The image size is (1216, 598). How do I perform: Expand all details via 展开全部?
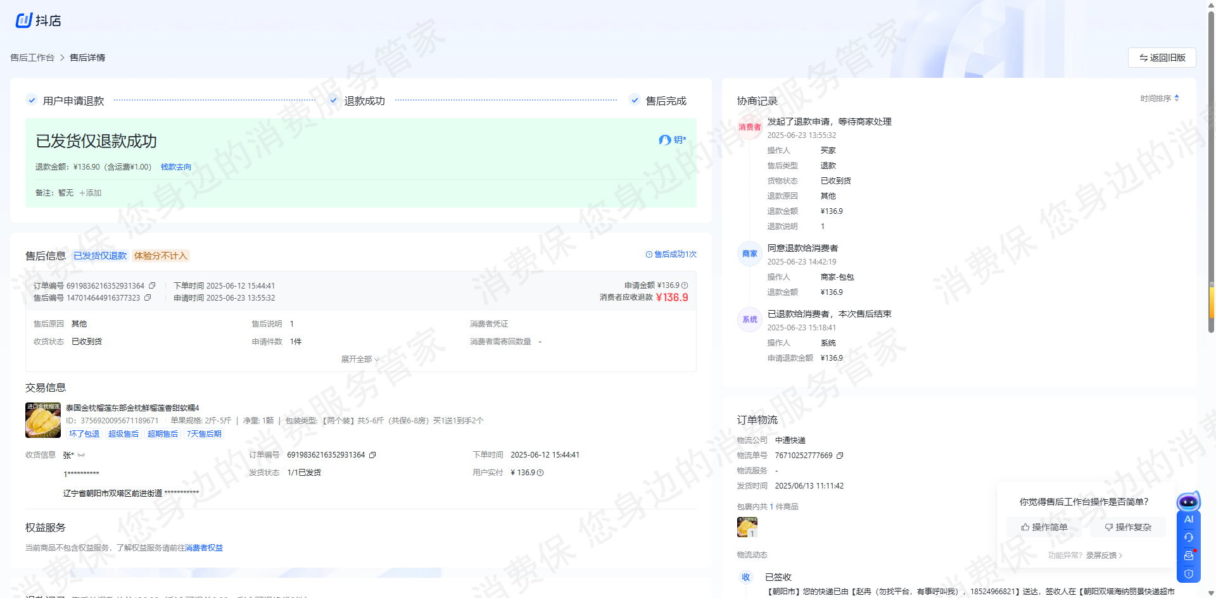(360, 359)
